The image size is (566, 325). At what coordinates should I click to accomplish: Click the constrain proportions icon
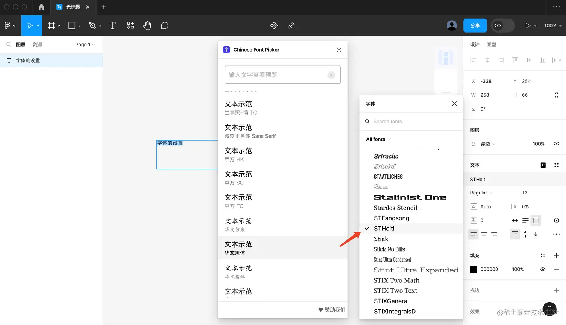click(x=556, y=95)
